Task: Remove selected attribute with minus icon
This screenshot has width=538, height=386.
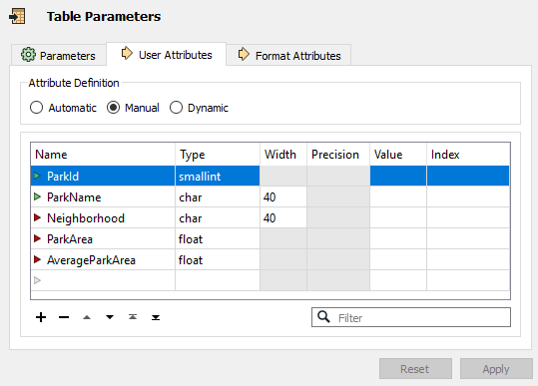Action: click(x=64, y=317)
